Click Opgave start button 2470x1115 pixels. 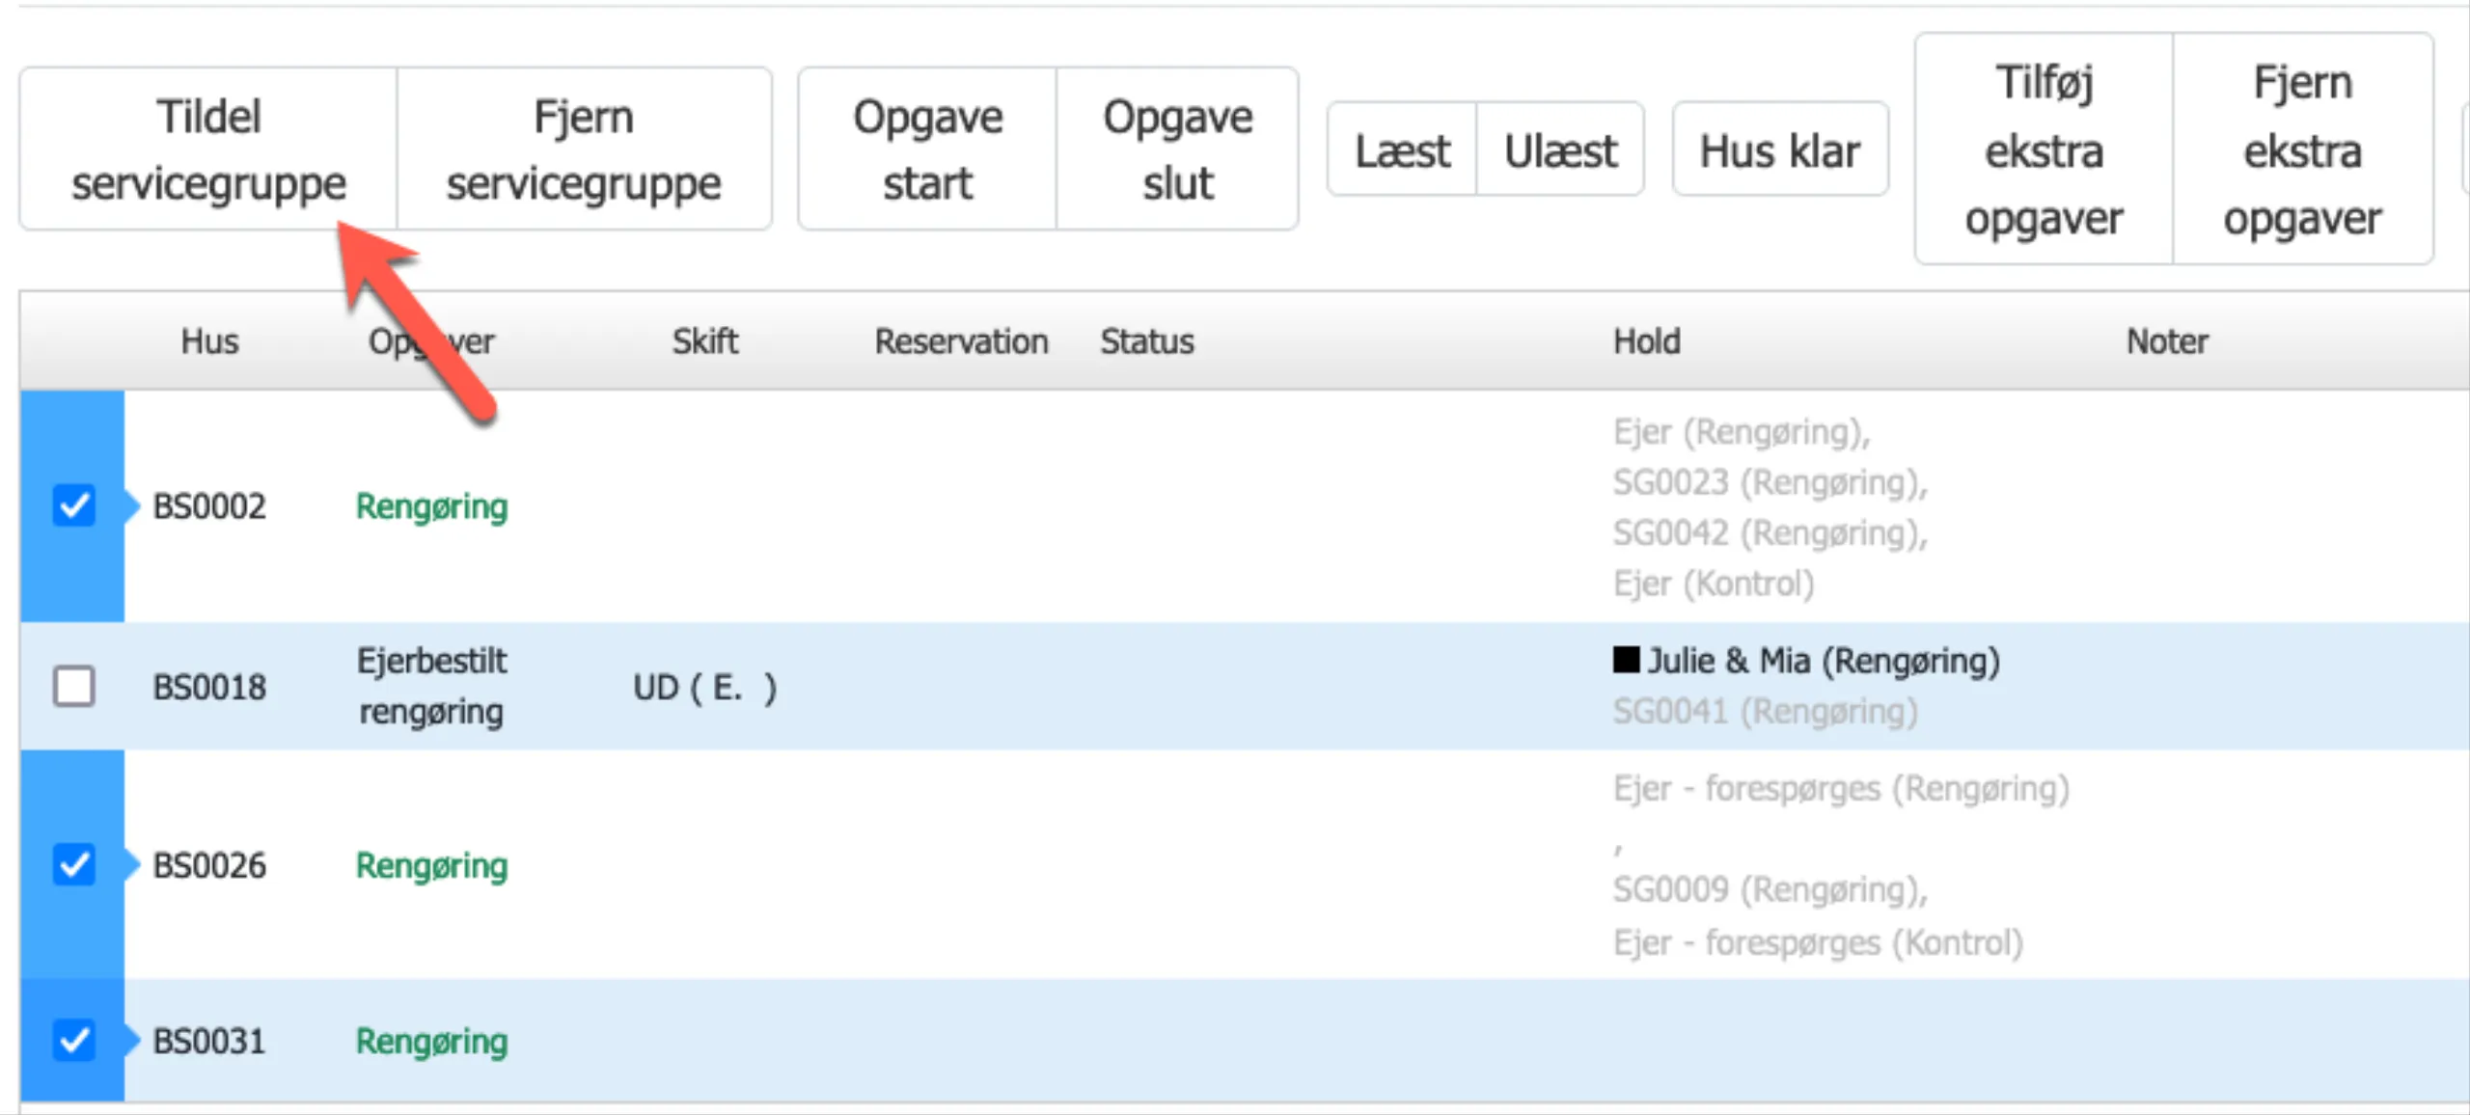(927, 149)
